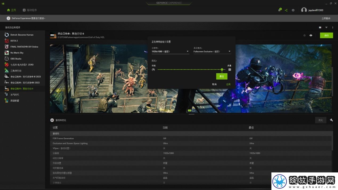Open the filter games icon
Viewport: 338px width, 190px height.
[x=326, y=27]
